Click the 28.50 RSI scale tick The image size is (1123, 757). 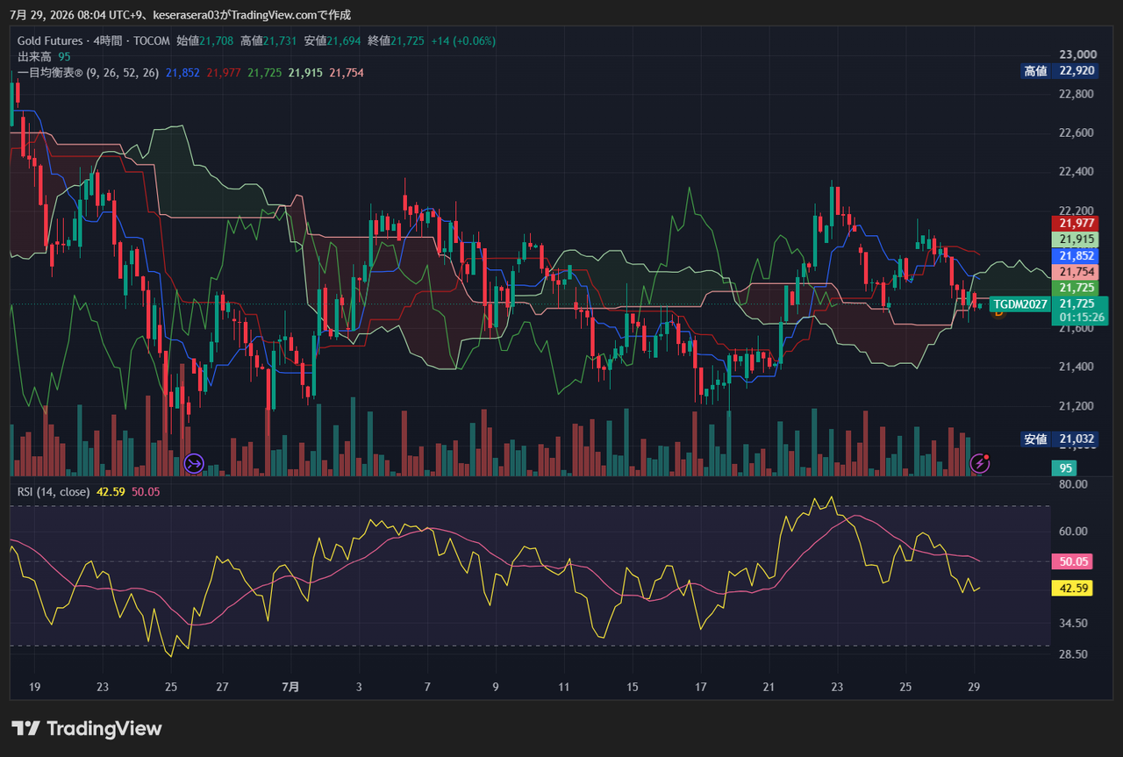(x=1074, y=654)
